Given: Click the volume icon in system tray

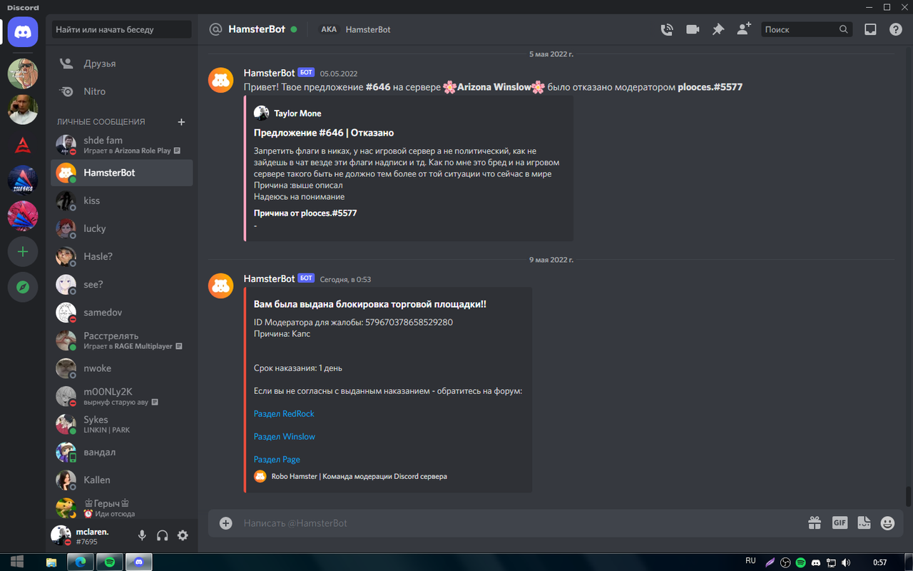Looking at the screenshot, I should (x=846, y=562).
